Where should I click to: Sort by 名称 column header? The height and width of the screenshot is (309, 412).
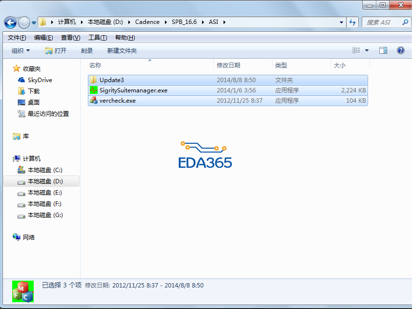[x=95, y=66]
